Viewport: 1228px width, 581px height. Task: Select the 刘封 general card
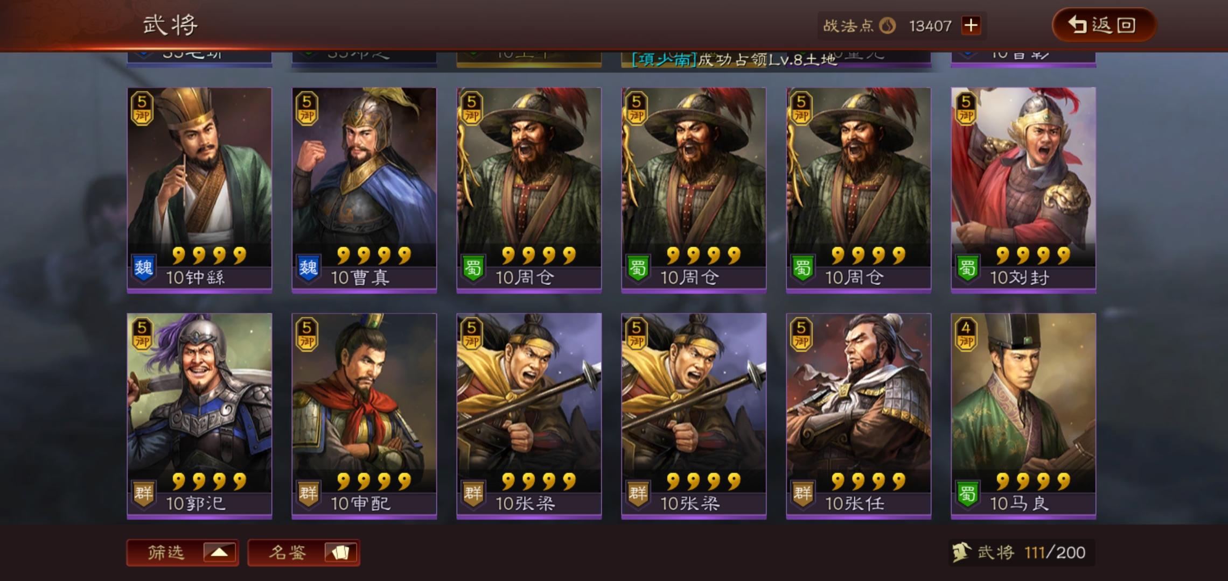1023,190
